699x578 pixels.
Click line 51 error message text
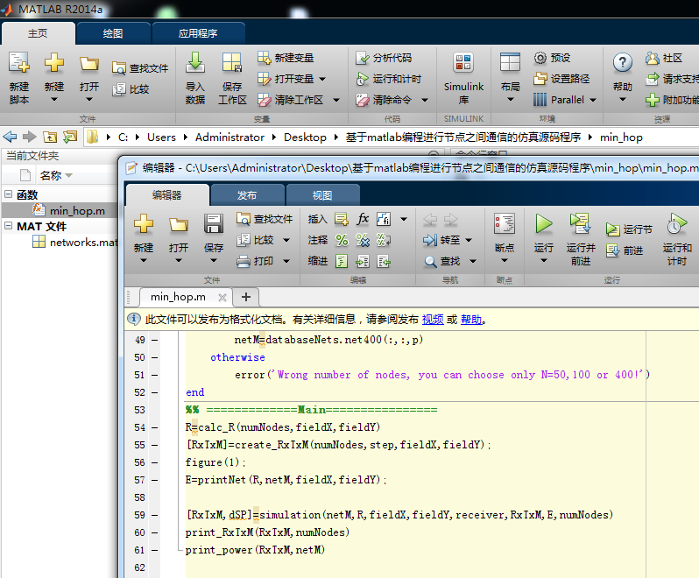(x=459, y=375)
